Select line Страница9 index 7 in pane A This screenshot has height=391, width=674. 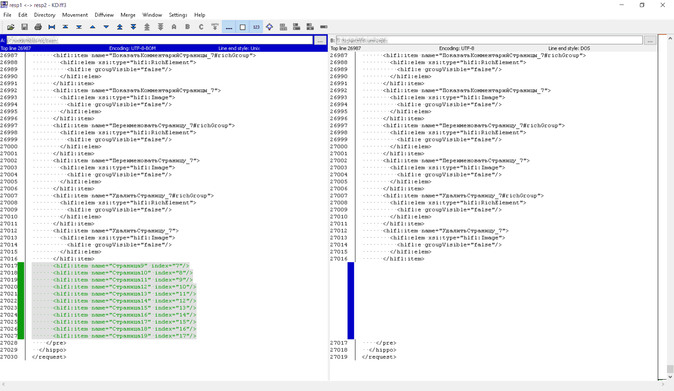pos(111,266)
